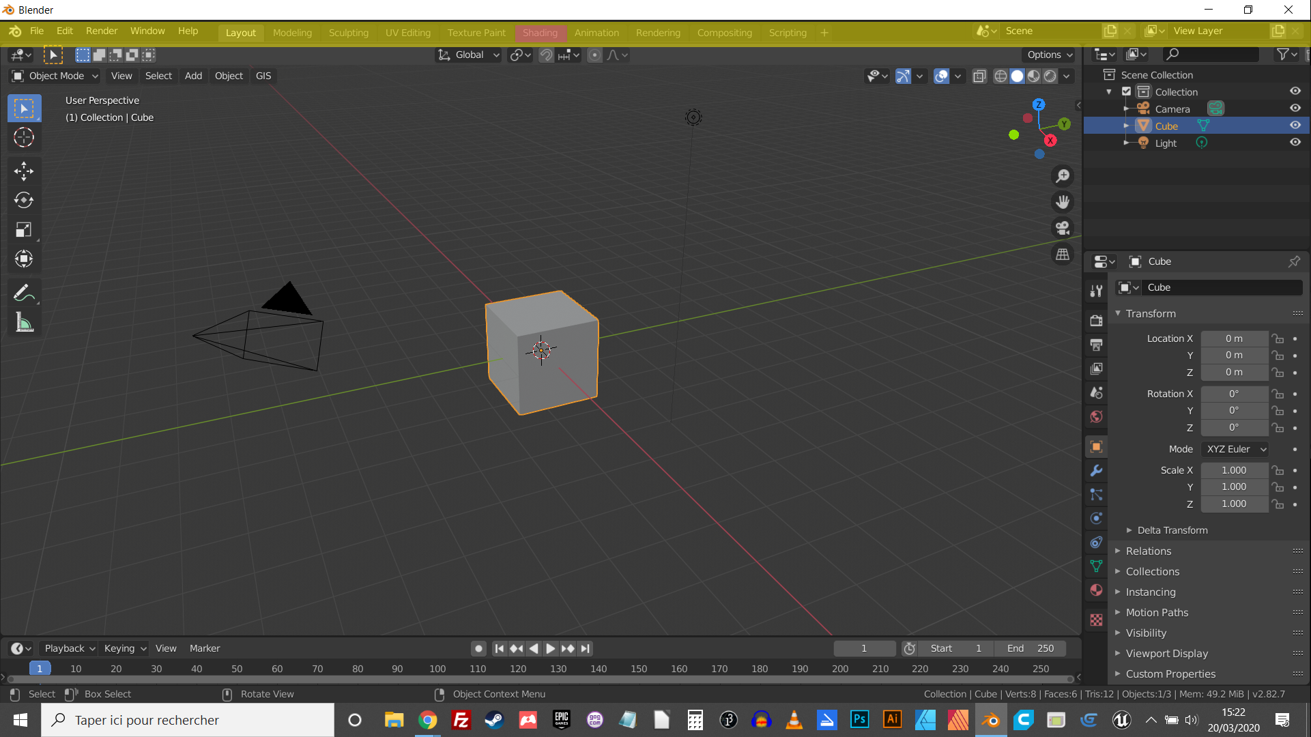Select the Rotate tool

[x=24, y=201]
